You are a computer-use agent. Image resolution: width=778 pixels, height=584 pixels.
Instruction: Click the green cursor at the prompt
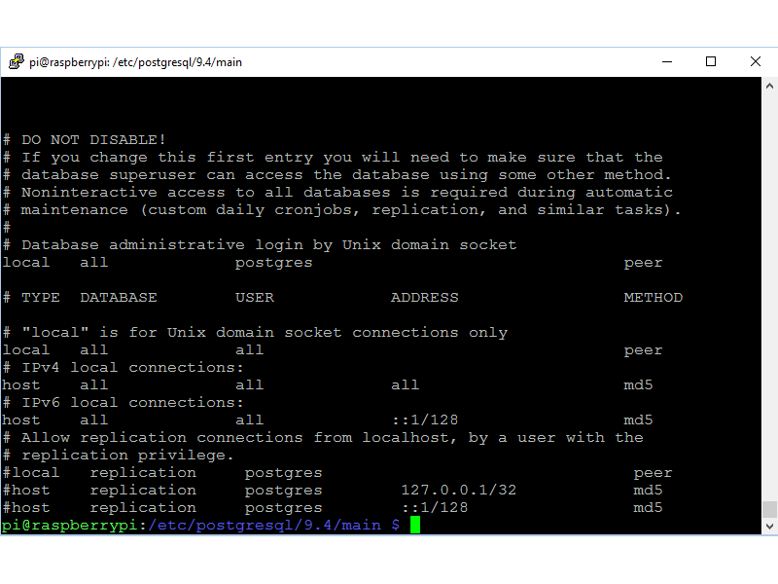415,525
